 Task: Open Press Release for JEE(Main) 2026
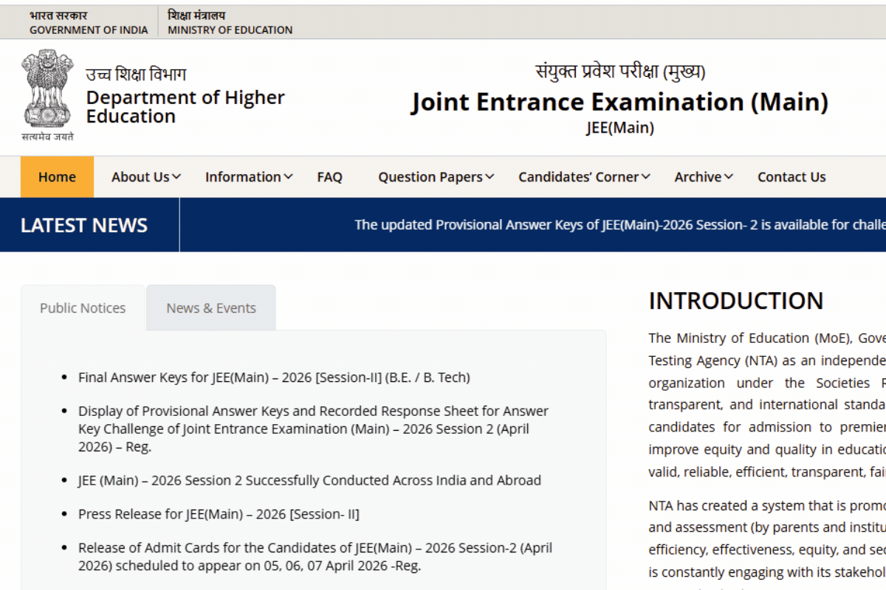pyautogui.click(x=219, y=514)
